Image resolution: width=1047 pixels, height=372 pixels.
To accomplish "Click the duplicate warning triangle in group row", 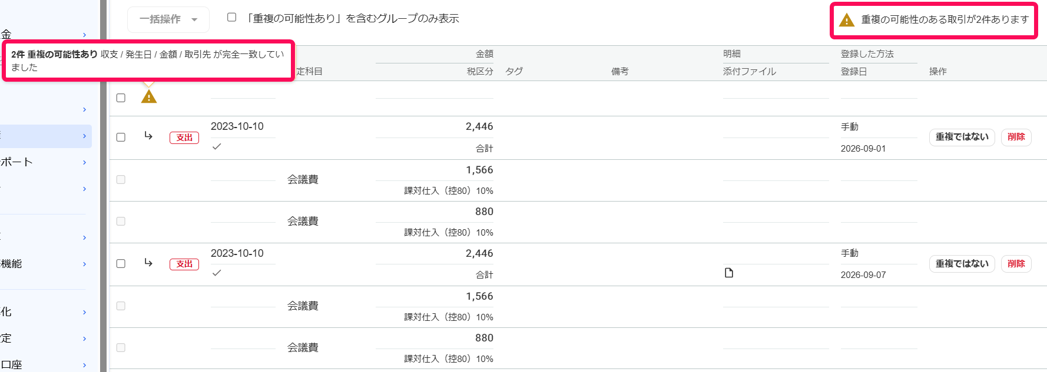I will 149,96.
